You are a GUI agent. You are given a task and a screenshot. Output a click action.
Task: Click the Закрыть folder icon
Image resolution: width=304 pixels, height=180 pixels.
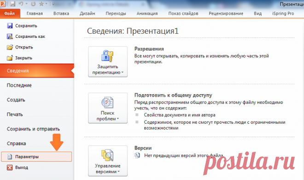coord(10,58)
